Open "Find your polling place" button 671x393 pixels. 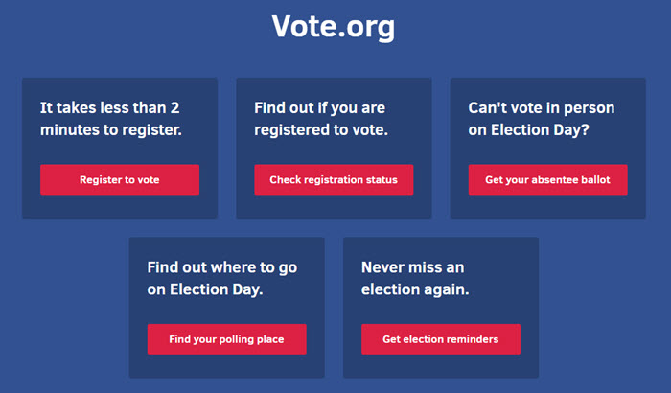226,338
